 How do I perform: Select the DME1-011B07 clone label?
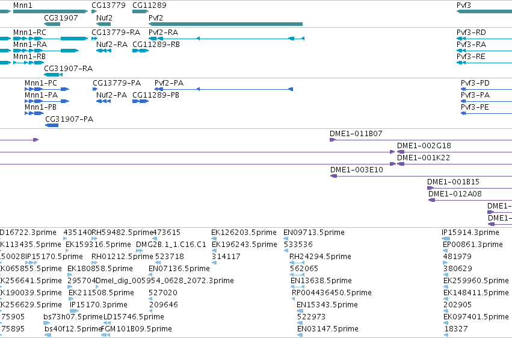(x=356, y=133)
